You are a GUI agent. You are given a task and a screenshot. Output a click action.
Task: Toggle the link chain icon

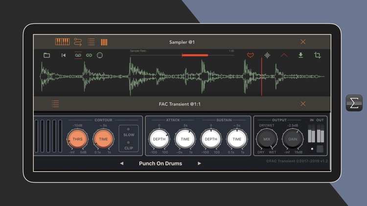(89, 55)
